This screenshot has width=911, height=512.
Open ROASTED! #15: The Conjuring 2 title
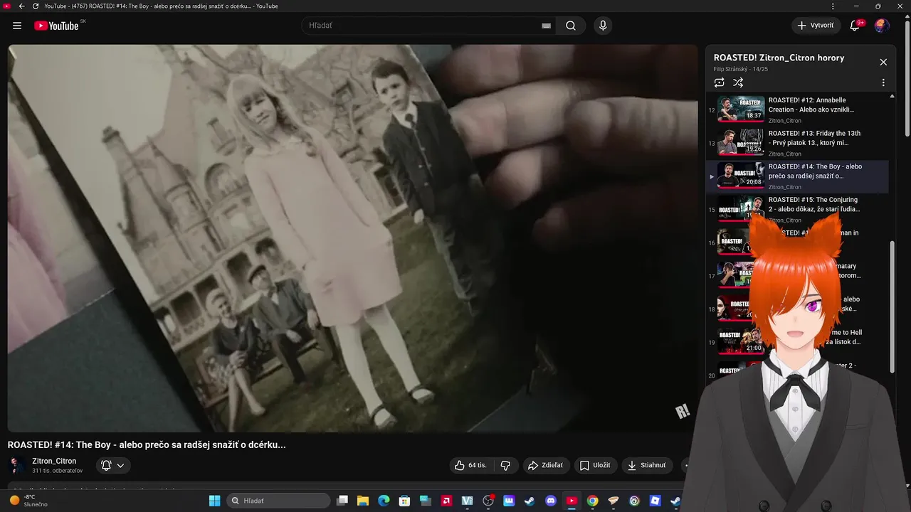tap(814, 205)
